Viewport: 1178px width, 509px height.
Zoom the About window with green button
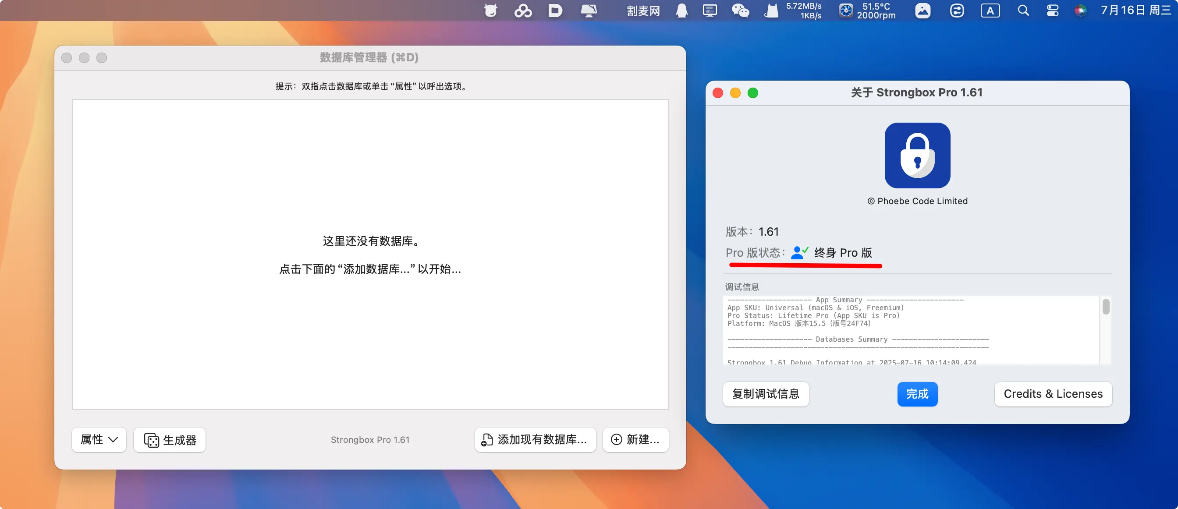coord(753,93)
